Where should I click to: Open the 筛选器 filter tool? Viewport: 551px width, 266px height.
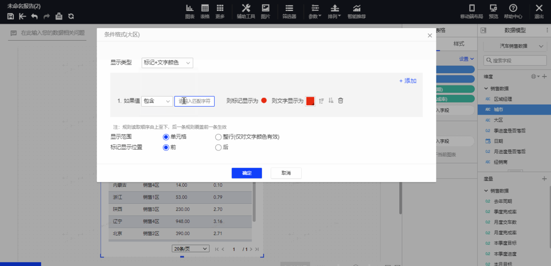(x=289, y=11)
